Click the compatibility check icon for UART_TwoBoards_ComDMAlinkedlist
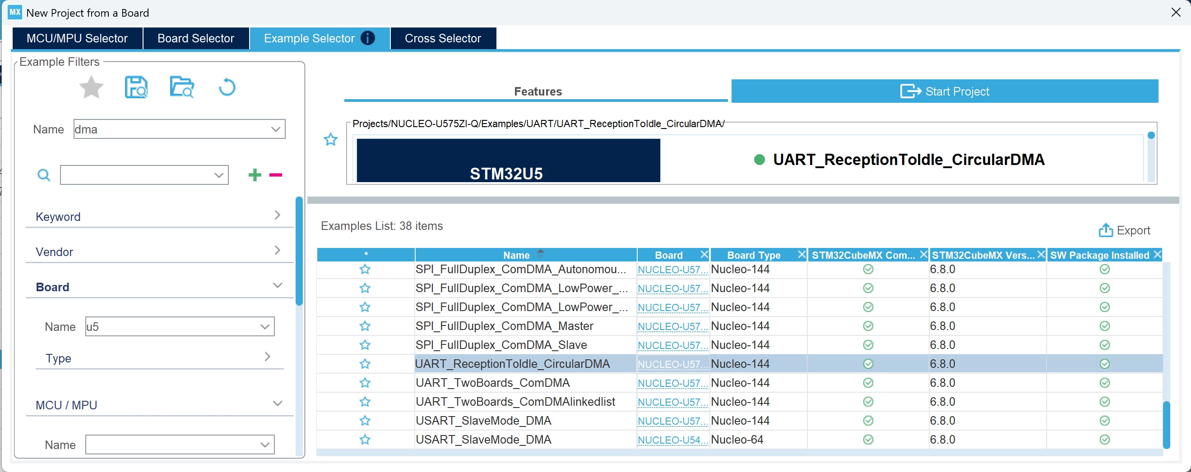Image resolution: width=1191 pixels, height=472 pixels. [868, 402]
